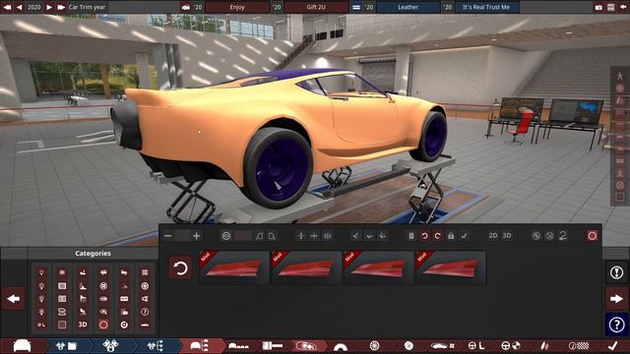Image resolution: width=630 pixels, height=354 pixels.
Task: Open the engine variant tab with droplet icon
Action: pos(110,345)
